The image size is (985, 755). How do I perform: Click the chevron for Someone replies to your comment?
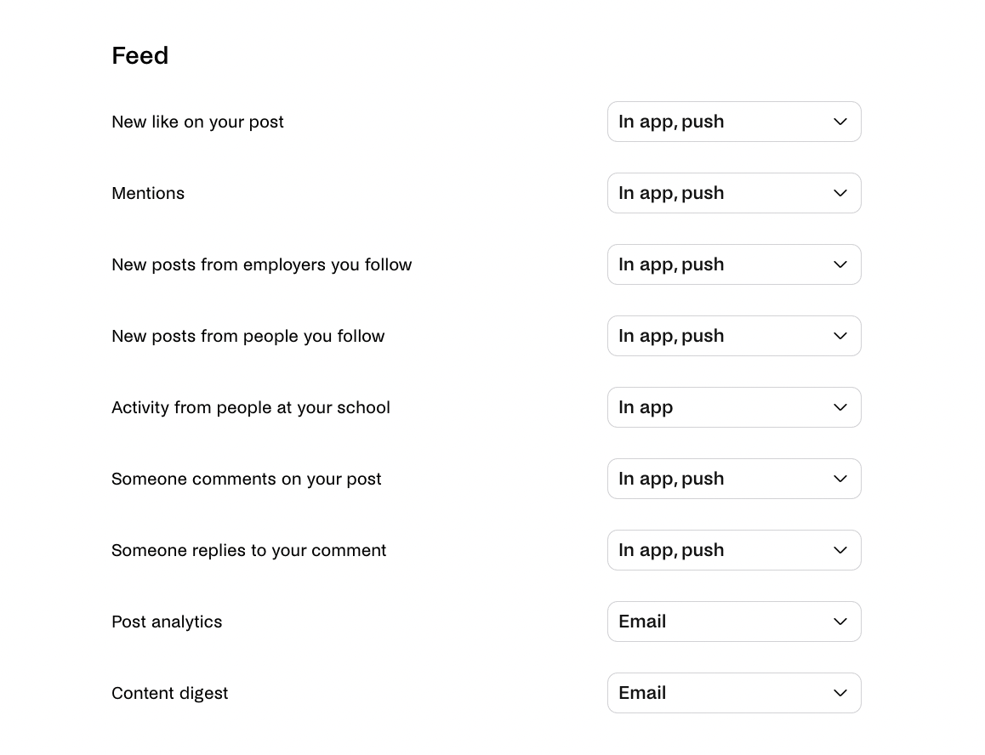tap(840, 550)
